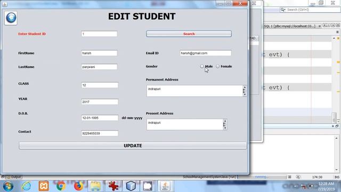
Task: Click Permanent Address scrollbar down arrow
Action: tap(245, 94)
